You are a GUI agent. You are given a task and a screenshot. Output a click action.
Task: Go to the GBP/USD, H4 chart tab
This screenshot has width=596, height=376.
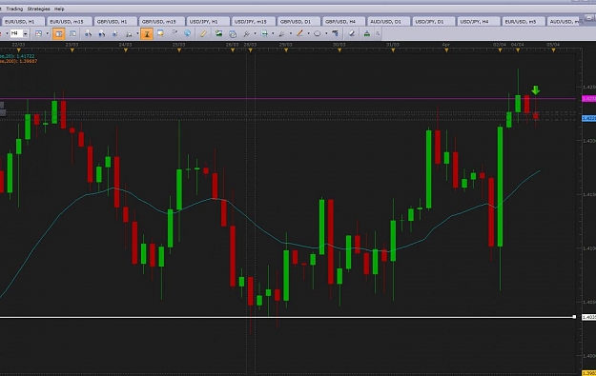[343, 22]
